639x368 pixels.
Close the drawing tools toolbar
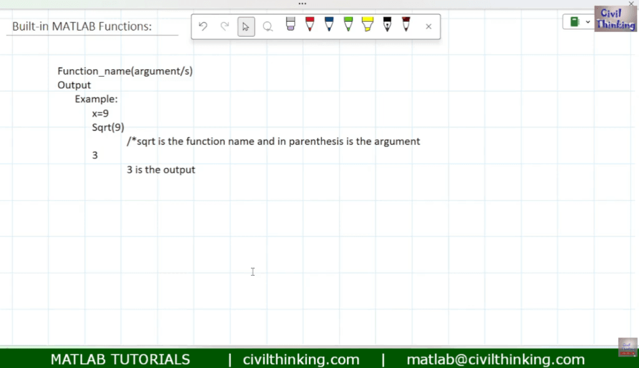[429, 26]
